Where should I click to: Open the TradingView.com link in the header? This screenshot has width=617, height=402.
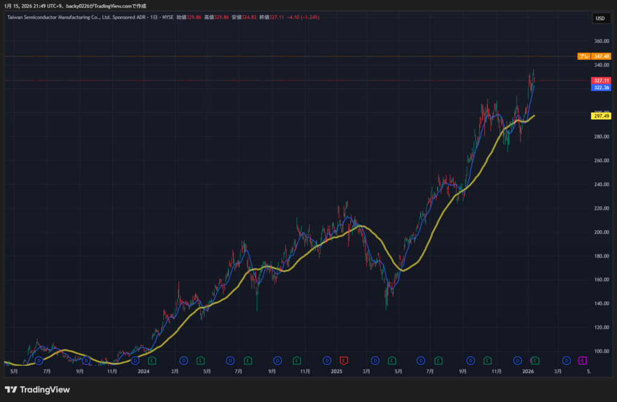click(112, 6)
